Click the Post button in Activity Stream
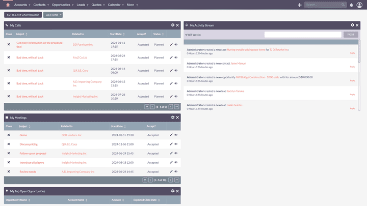 pos(351,35)
